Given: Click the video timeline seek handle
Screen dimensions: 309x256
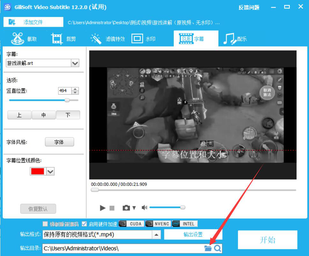Looking at the screenshot, I should 95,190.
